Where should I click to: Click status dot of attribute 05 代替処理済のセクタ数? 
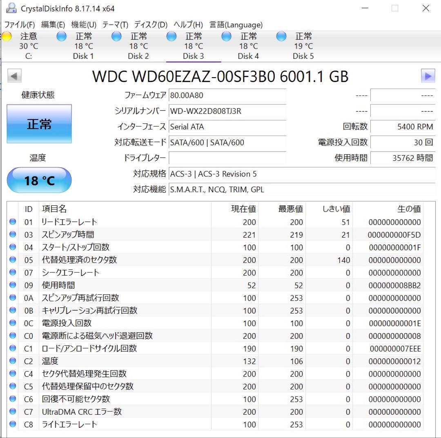pyautogui.click(x=13, y=260)
